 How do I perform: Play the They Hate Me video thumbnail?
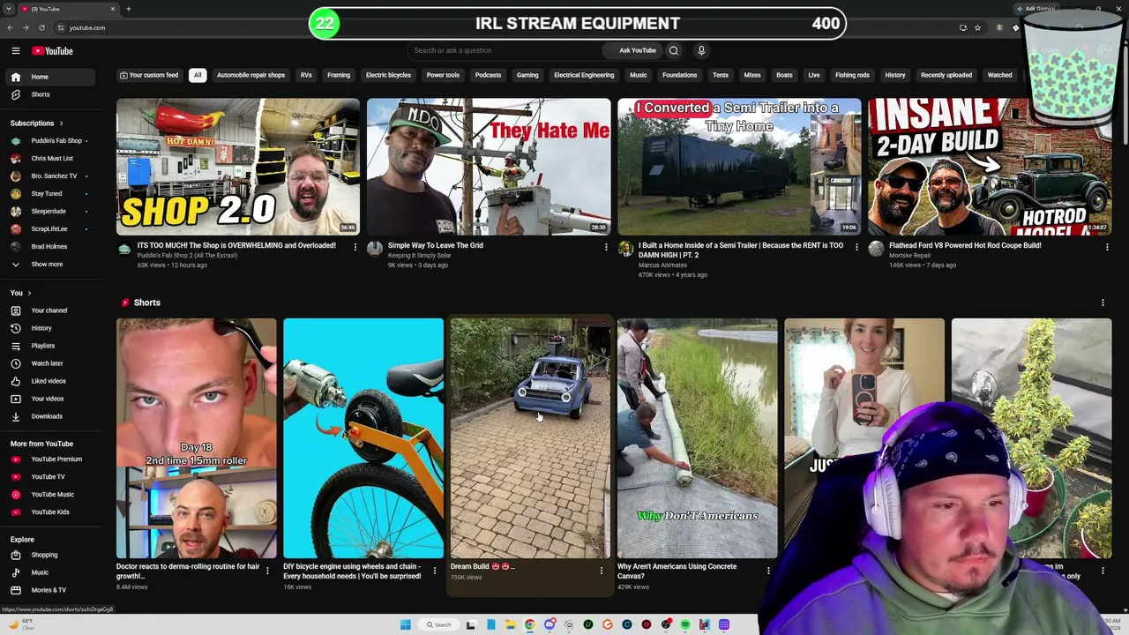click(x=489, y=167)
